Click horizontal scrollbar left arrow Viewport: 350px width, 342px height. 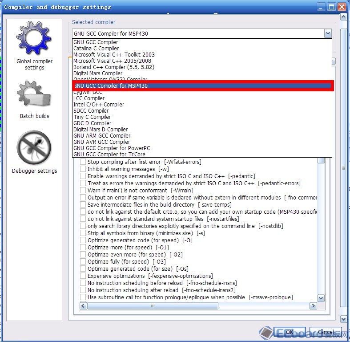coord(83,306)
